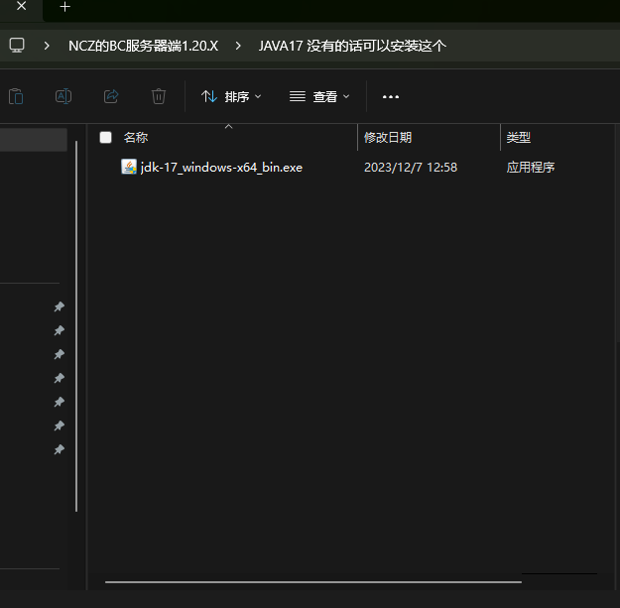The image size is (620, 608).
Task: Click the file list horizontal scrollbar
Action: (x=313, y=582)
